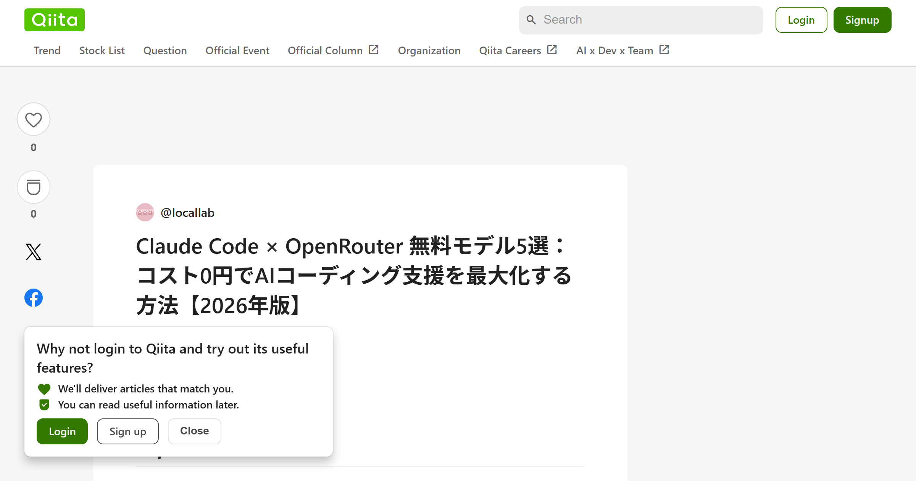Open Official Event page
This screenshot has height=481, width=916.
[x=237, y=50]
